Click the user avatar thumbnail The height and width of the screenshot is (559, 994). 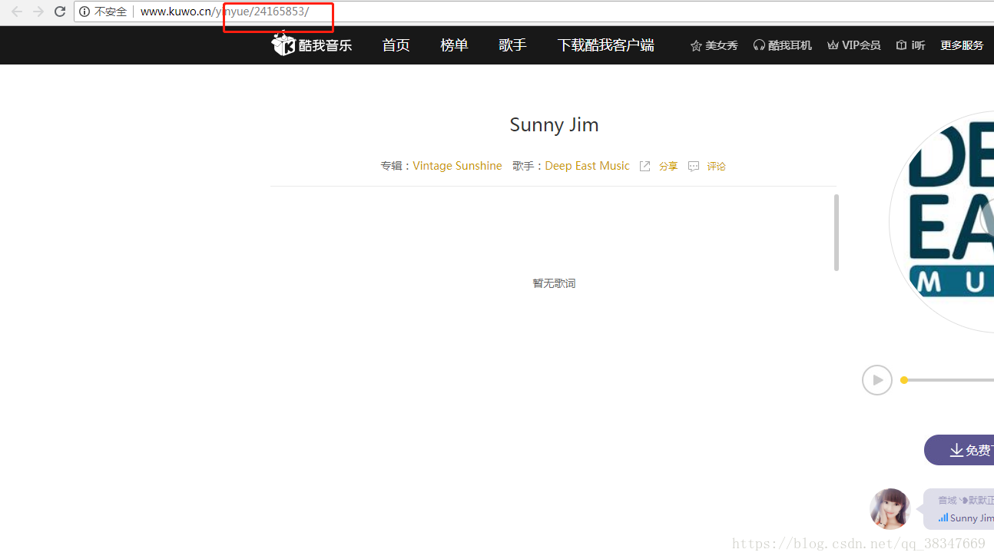(890, 509)
